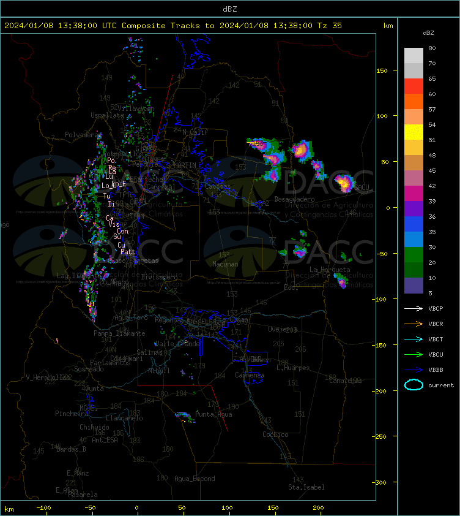
Task: Click the 'dBZ' title at the top
Action: 229,9
